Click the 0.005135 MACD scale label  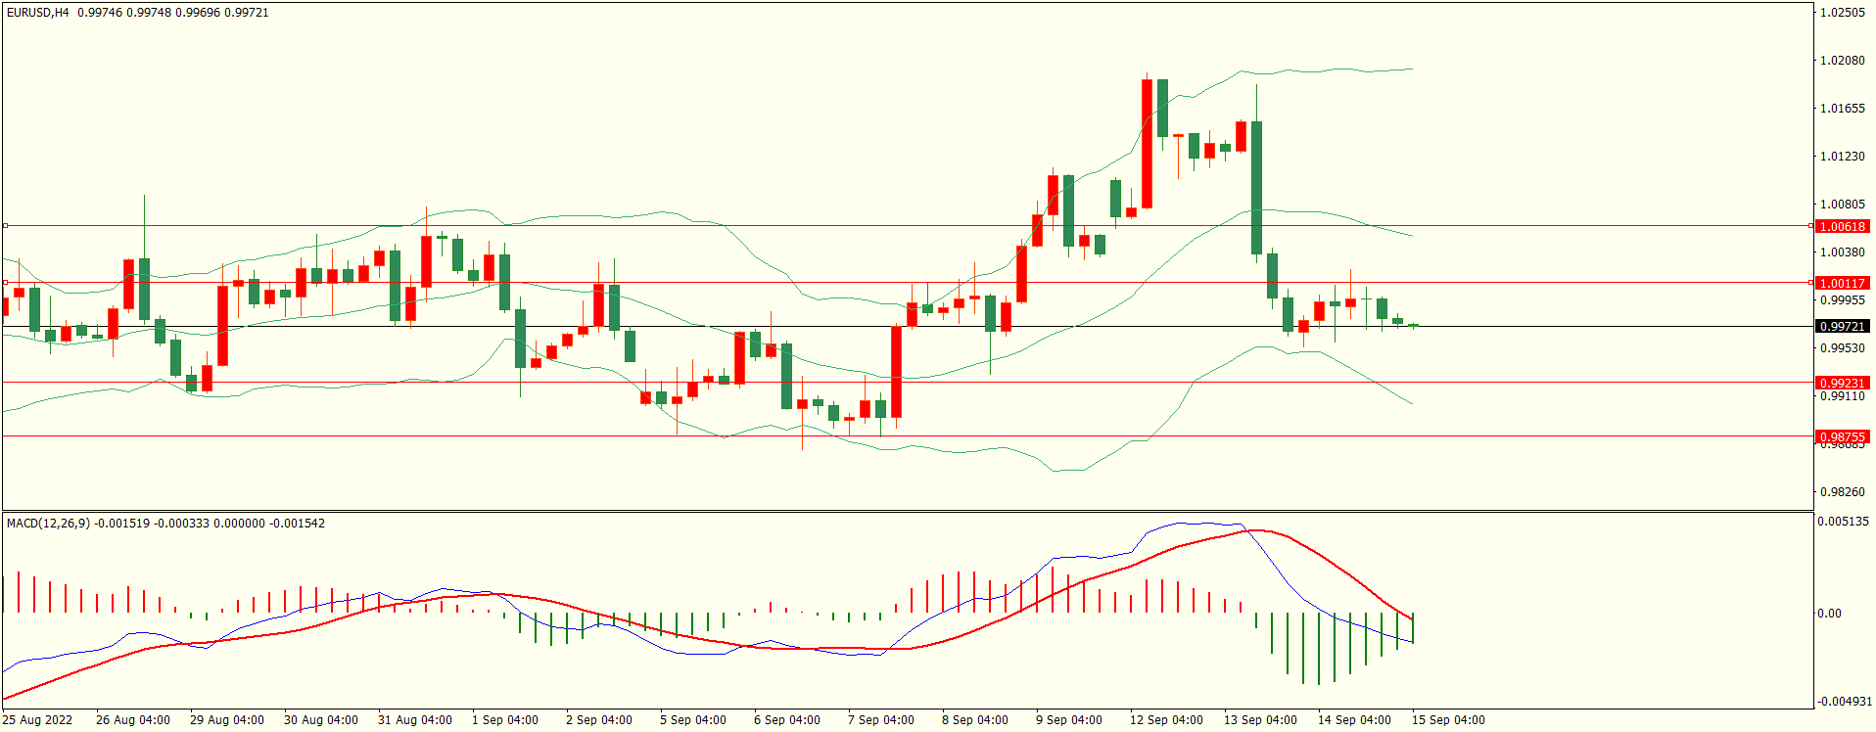pyautogui.click(x=1842, y=522)
